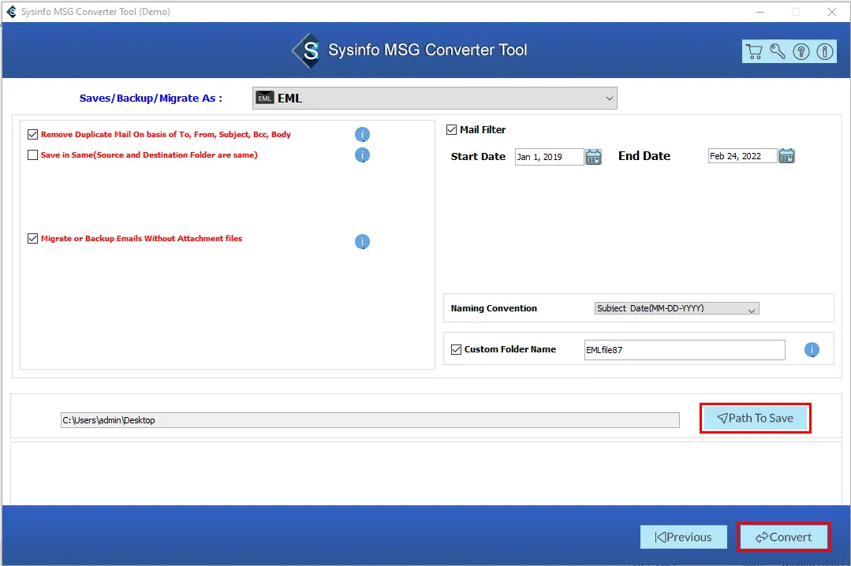851x566 pixels.
Task: Click the shopping cart buy icon
Action: coord(754,52)
